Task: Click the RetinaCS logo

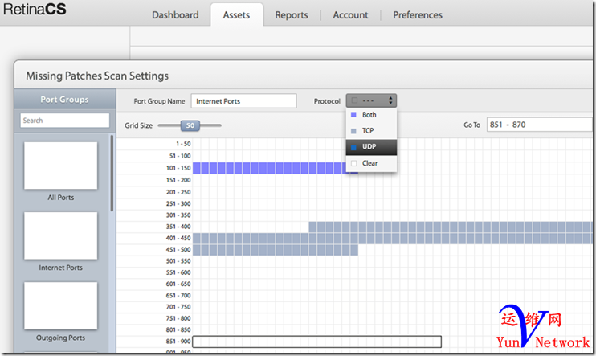Action: (x=35, y=9)
